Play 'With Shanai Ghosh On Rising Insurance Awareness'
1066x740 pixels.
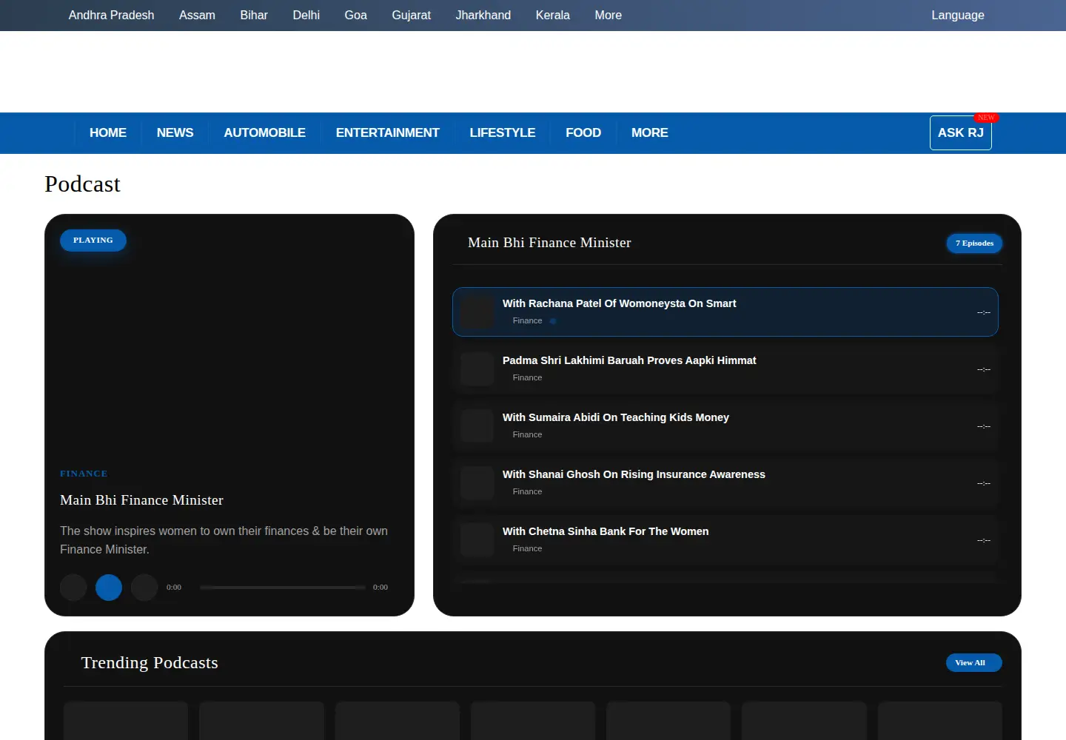[725, 482]
